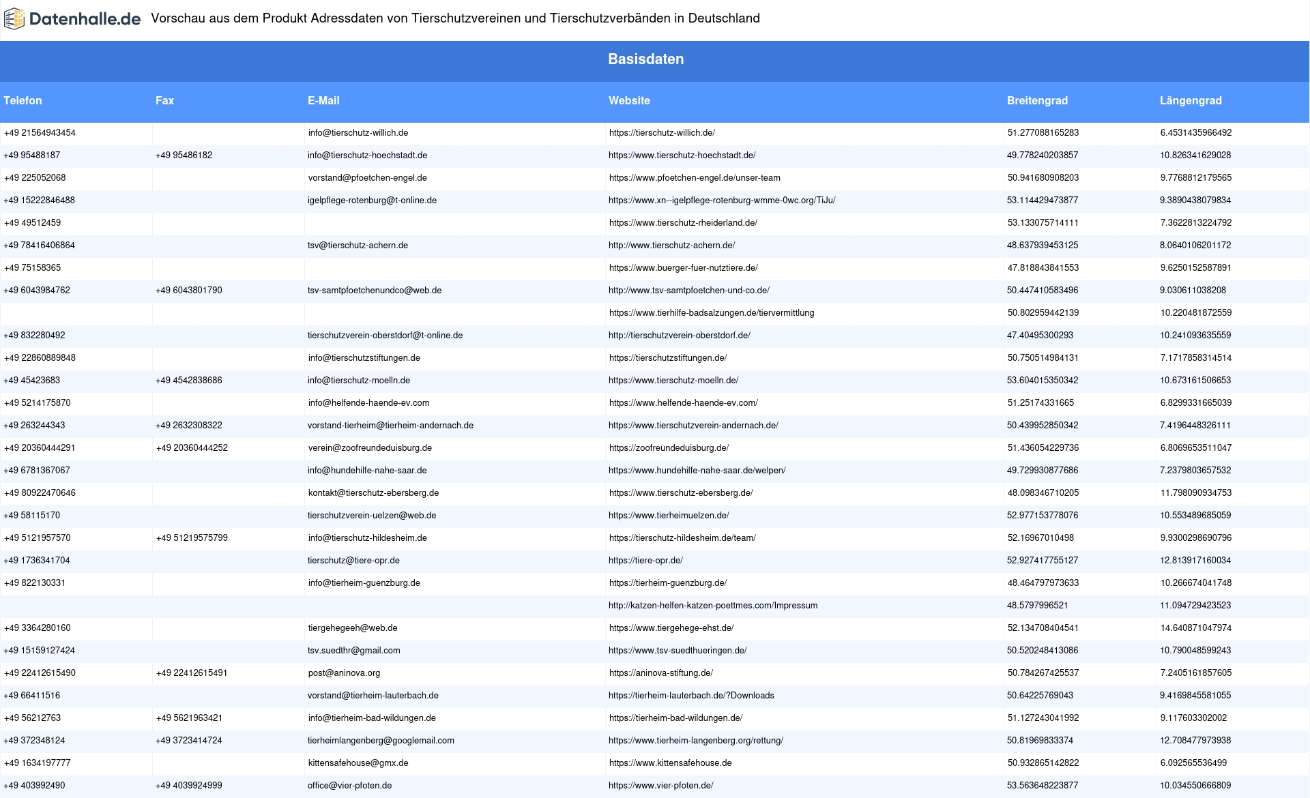This screenshot has height=798, width=1310.
Task: Select the Telefon column header
Action: [x=23, y=100]
